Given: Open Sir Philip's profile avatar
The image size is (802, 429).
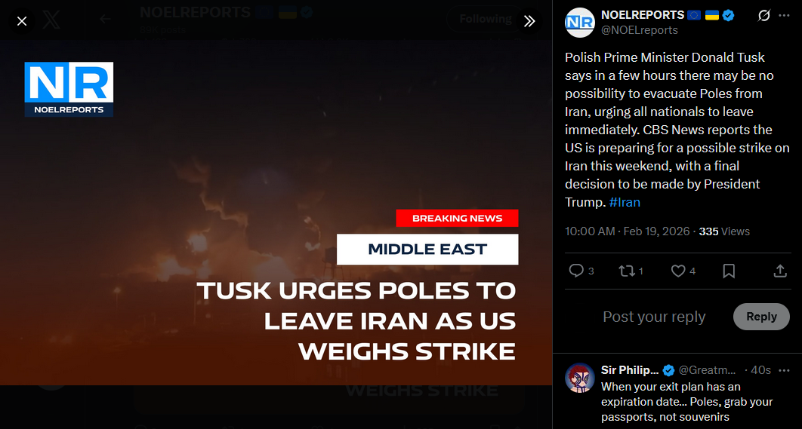Looking at the screenshot, I should [579, 378].
